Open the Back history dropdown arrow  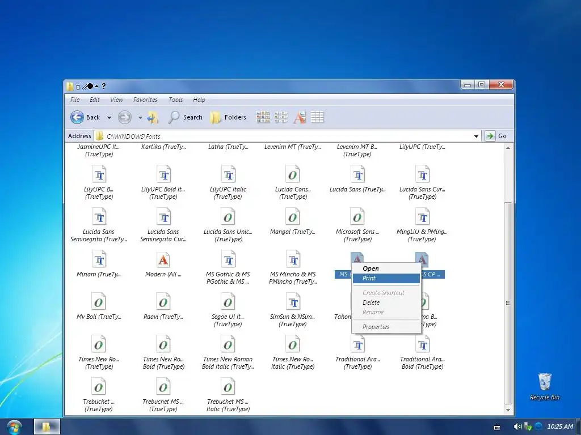tap(109, 118)
